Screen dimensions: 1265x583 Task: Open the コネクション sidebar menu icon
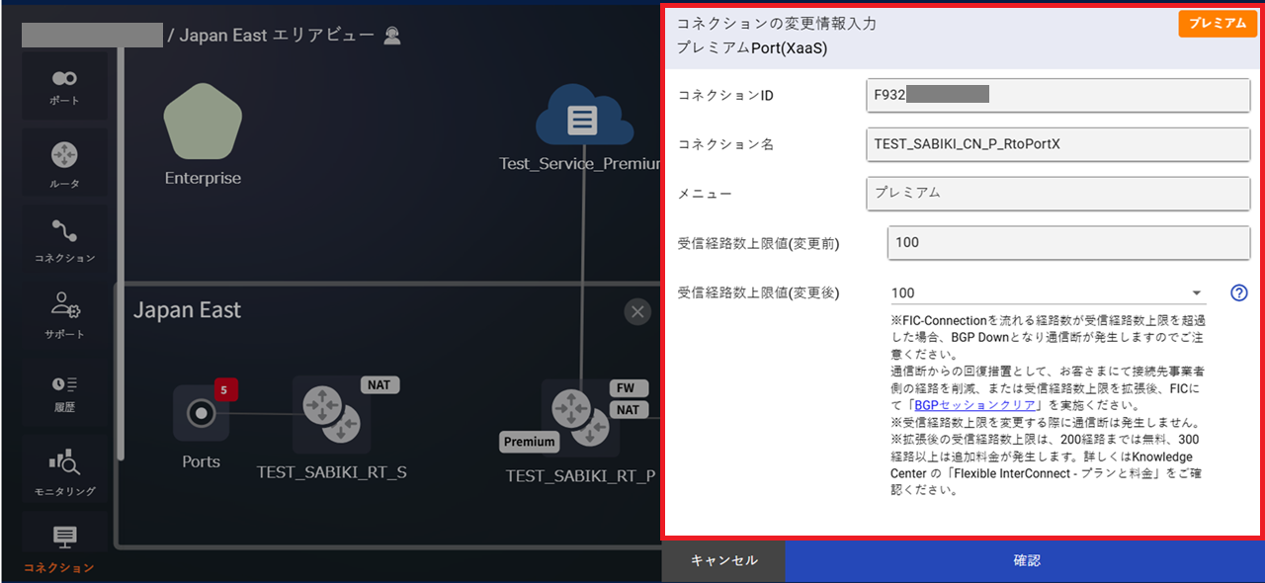64,239
